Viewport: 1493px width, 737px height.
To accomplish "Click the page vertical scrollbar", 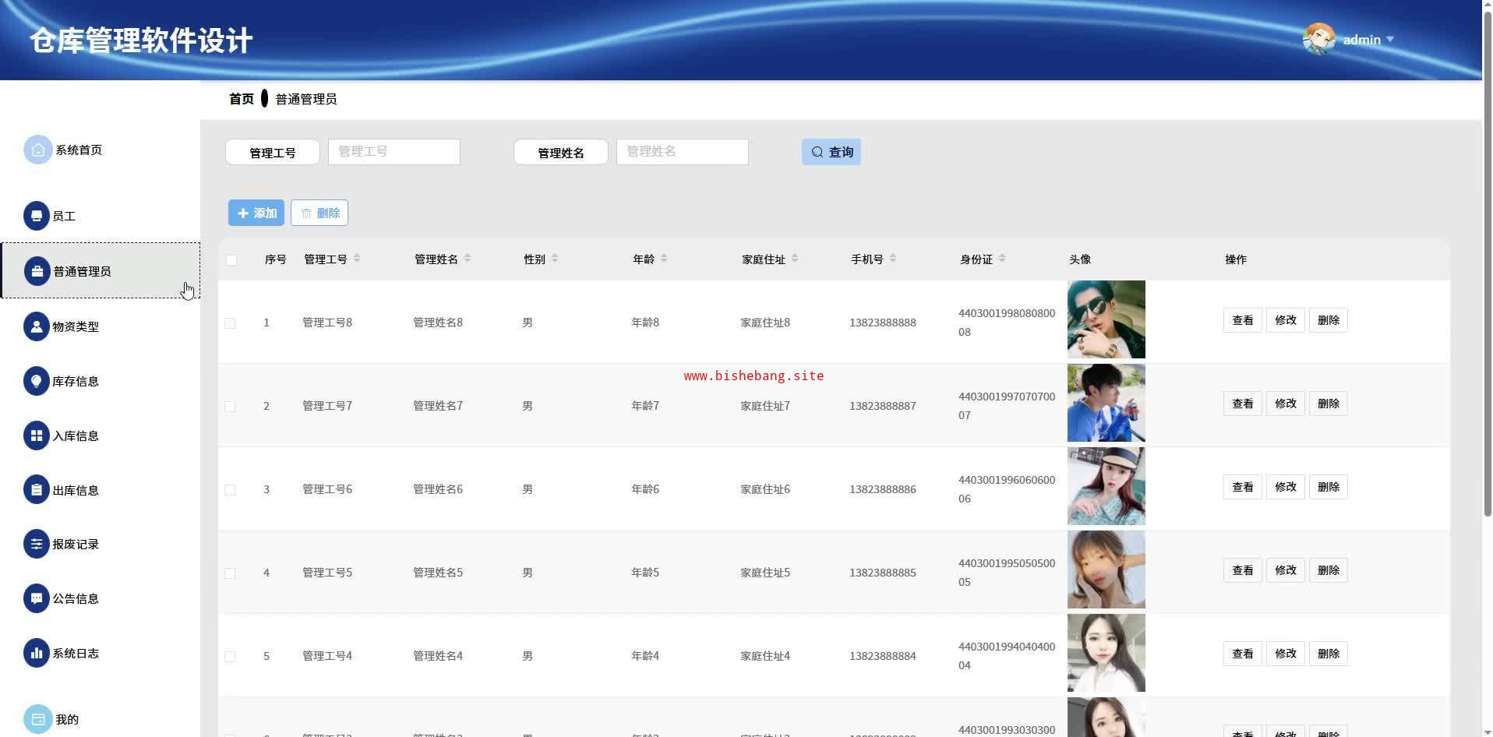I will point(1487,312).
